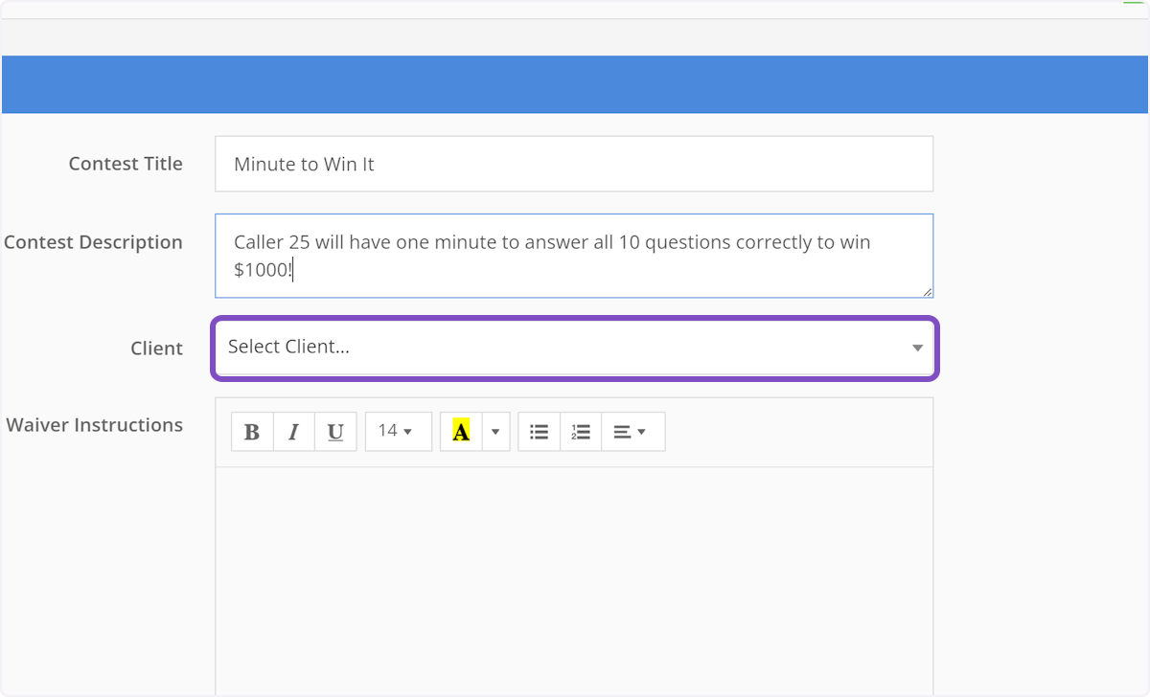Screen dimensions: 1150x697
Task: Select the text color highlight icon
Action: [461, 431]
